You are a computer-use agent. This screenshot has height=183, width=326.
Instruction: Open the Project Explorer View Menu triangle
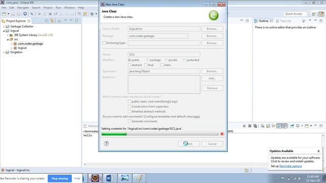pos(66,20)
